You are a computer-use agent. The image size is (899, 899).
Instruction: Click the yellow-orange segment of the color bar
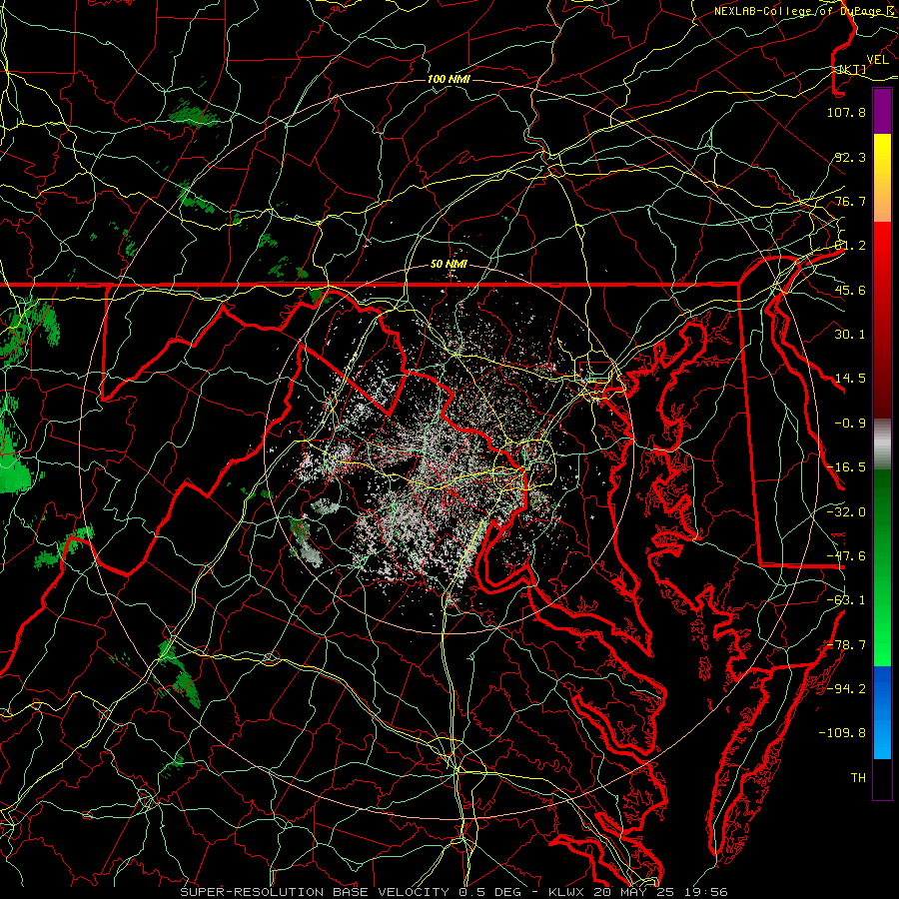pos(882,178)
